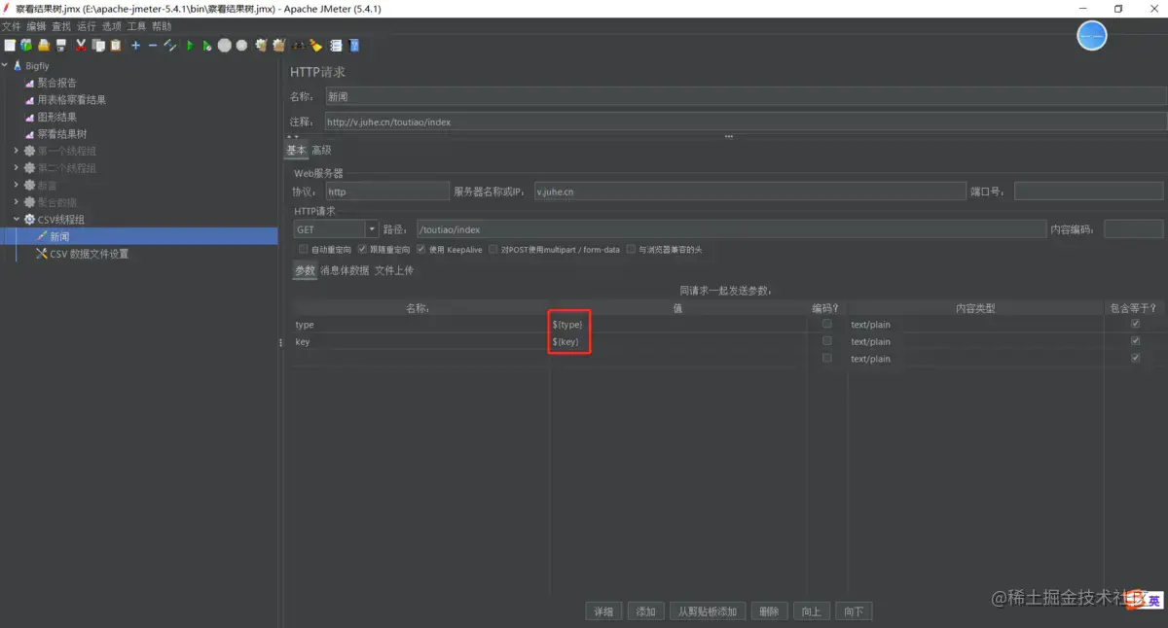
Task: Toggle 包含等于 checkbox in the key row
Action: (1135, 341)
